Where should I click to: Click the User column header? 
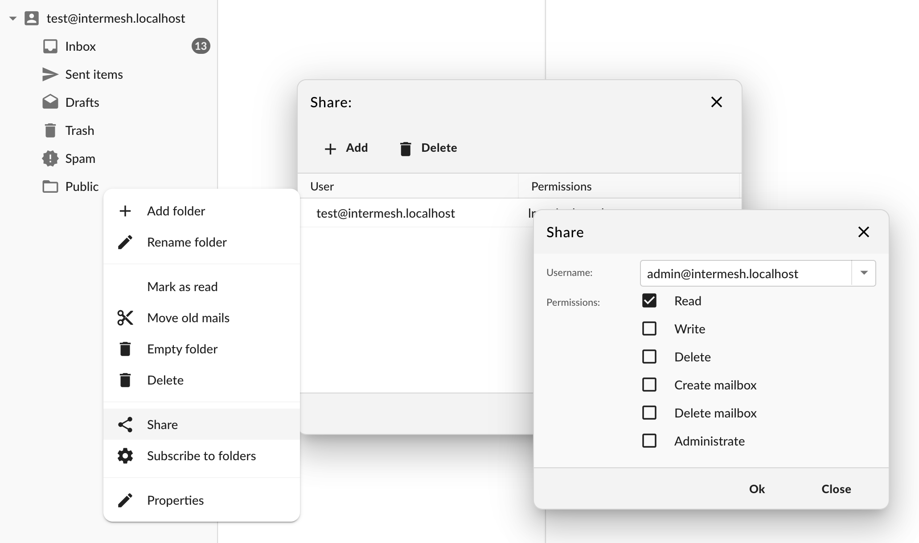408,186
